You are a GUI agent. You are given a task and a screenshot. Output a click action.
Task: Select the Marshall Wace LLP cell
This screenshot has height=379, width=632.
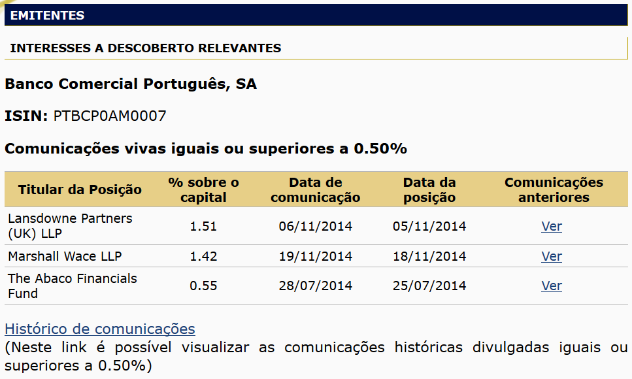[x=65, y=256]
